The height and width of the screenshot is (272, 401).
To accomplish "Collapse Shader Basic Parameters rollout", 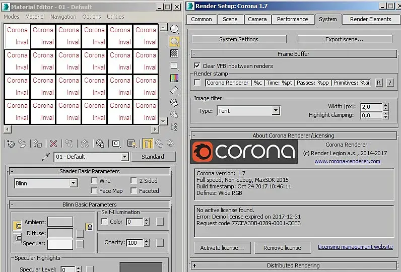I will tap(90, 171).
